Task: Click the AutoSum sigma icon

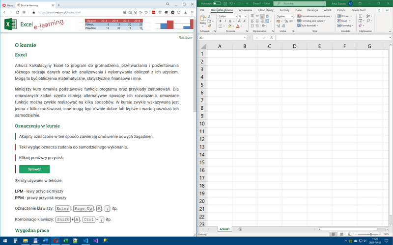Action: pyautogui.click(x=360, y=16)
